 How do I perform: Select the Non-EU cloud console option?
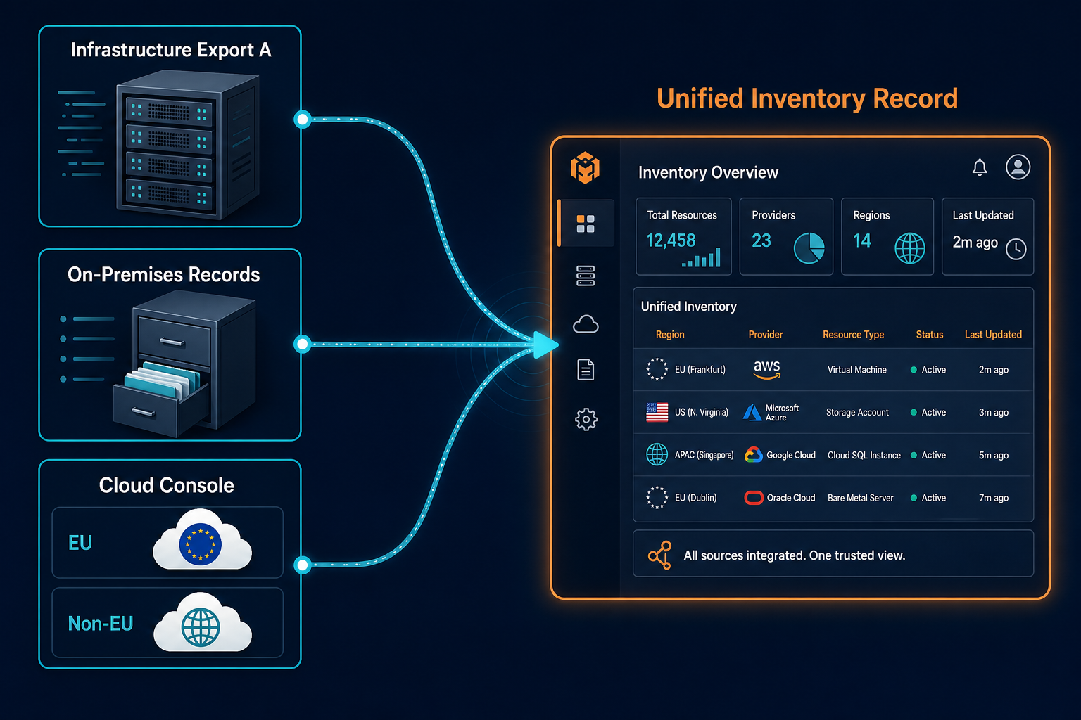[167, 622]
